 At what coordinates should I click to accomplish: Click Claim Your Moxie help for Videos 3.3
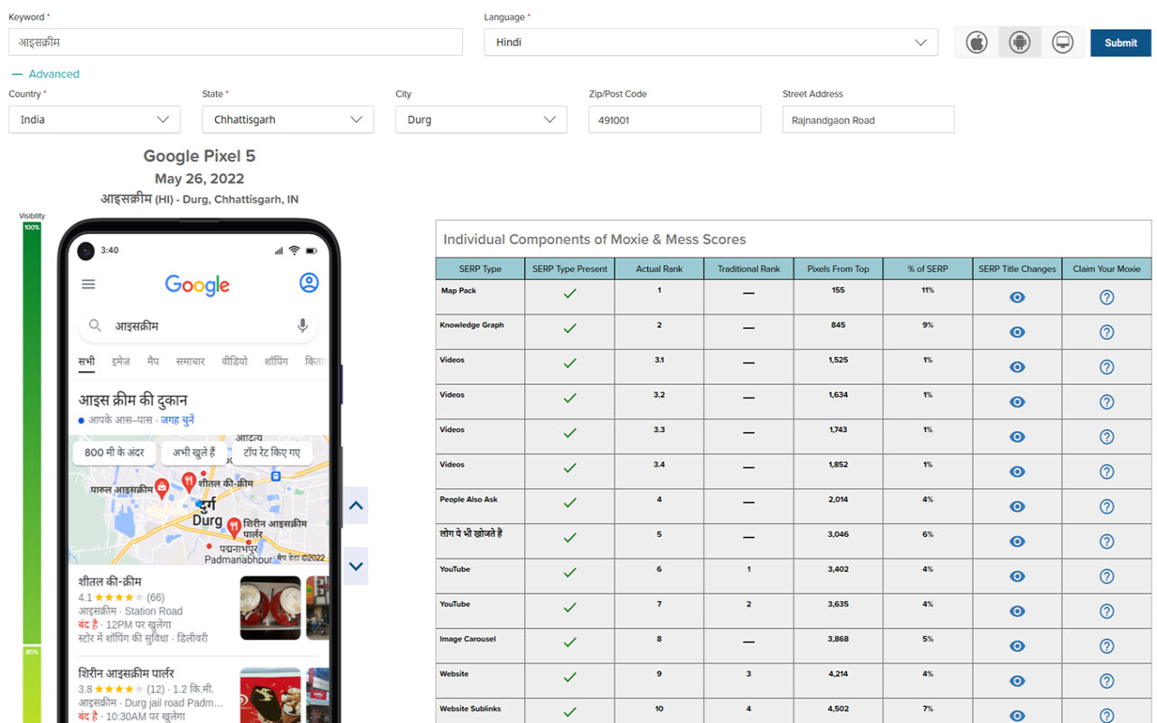click(1106, 437)
